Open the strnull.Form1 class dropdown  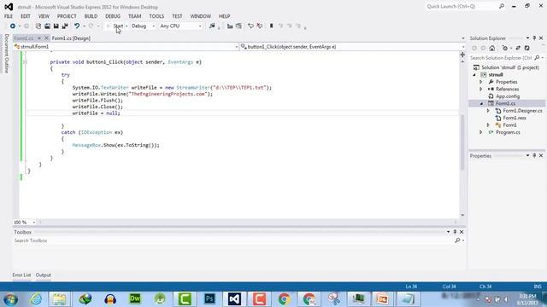126,47
